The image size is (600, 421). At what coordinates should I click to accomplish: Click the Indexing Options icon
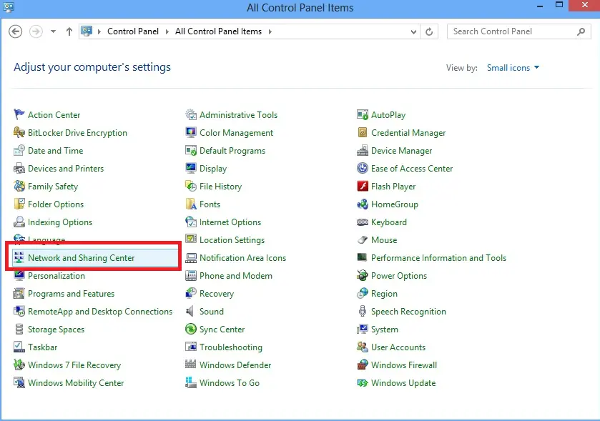19,222
